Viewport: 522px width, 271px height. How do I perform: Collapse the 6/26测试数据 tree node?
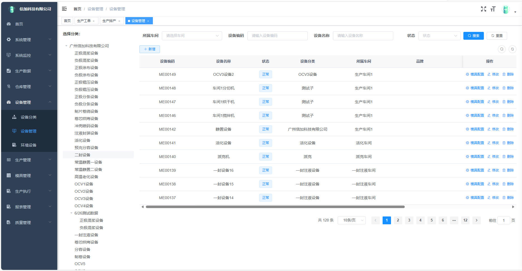point(72,213)
